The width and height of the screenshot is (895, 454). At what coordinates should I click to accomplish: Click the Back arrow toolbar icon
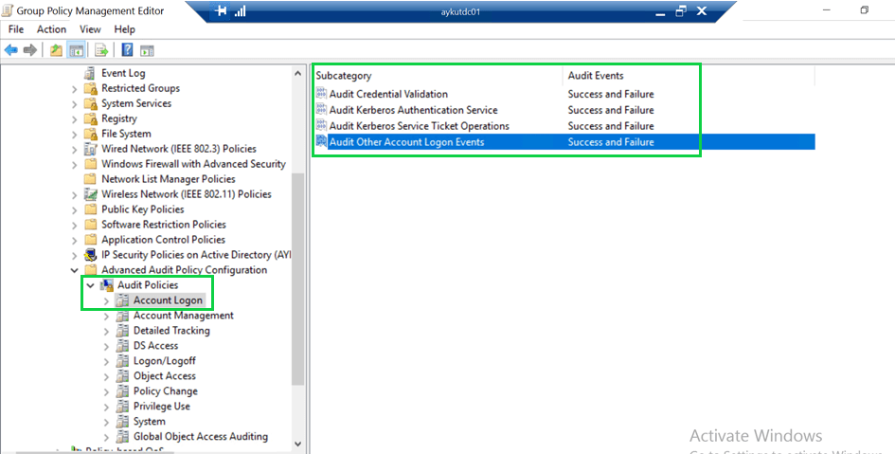[11, 49]
